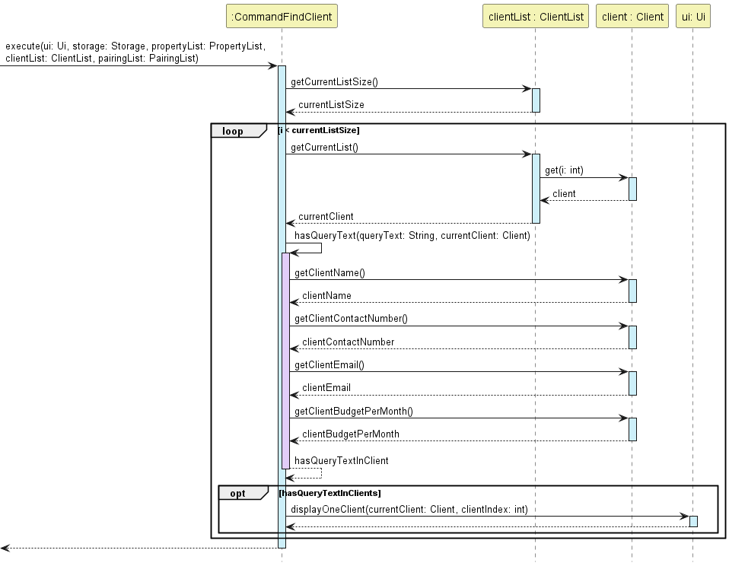Viewport: 729px width, 566px height.
Task: Select the second line 'clientList: ClientList, pairingList: PairingList)'
Action: tap(102, 58)
